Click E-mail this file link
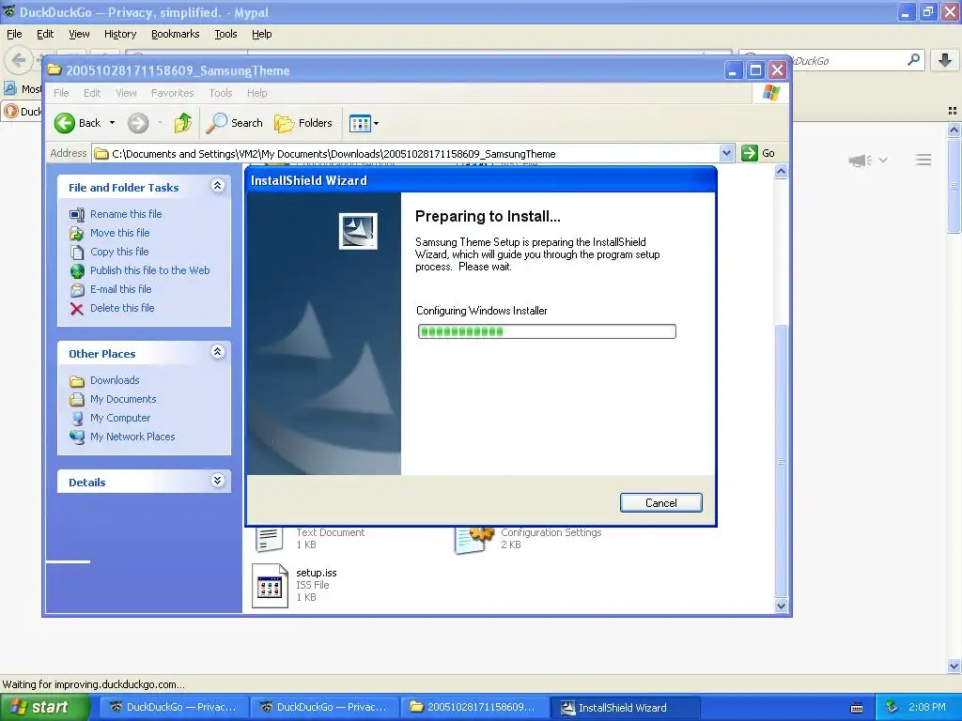Image resolution: width=962 pixels, height=721 pixels. [121, 289]
